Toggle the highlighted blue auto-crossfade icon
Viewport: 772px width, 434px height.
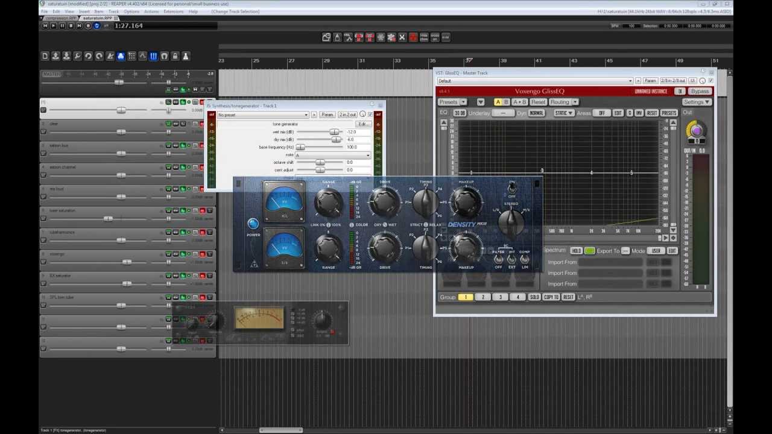point(121,56)
